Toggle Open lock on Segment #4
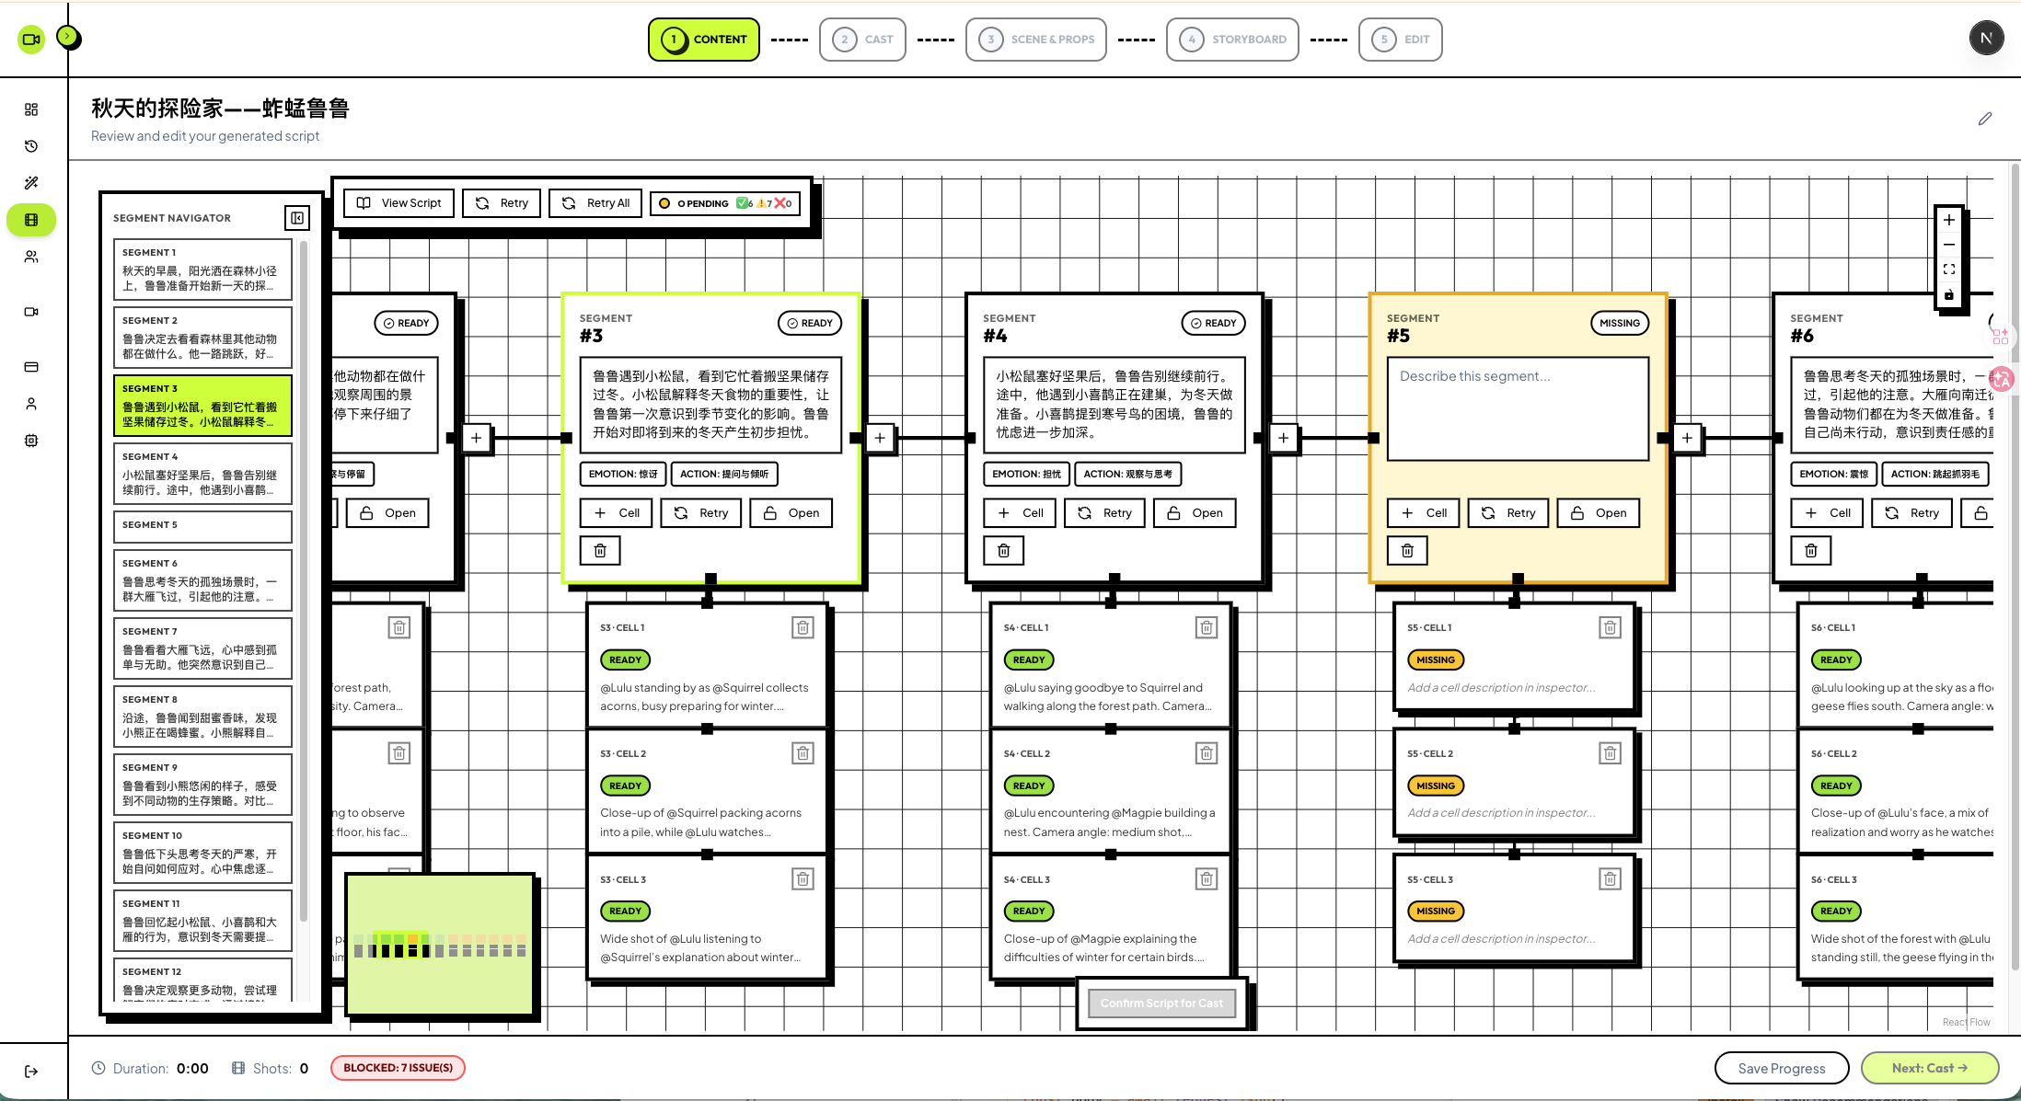The image size is (2021, 1101). (1195, 513)
